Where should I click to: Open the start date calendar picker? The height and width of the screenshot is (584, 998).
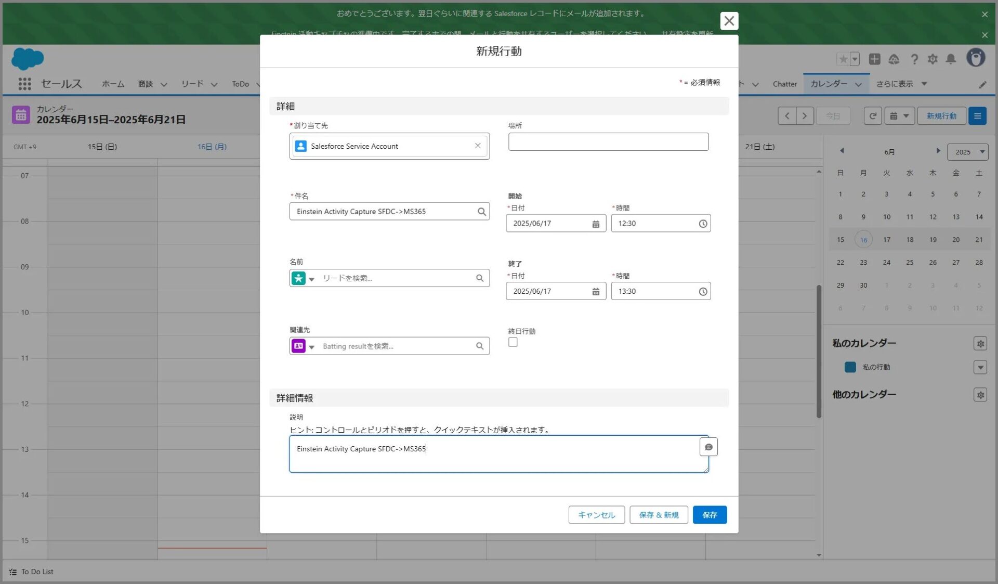tap(596, 224)
